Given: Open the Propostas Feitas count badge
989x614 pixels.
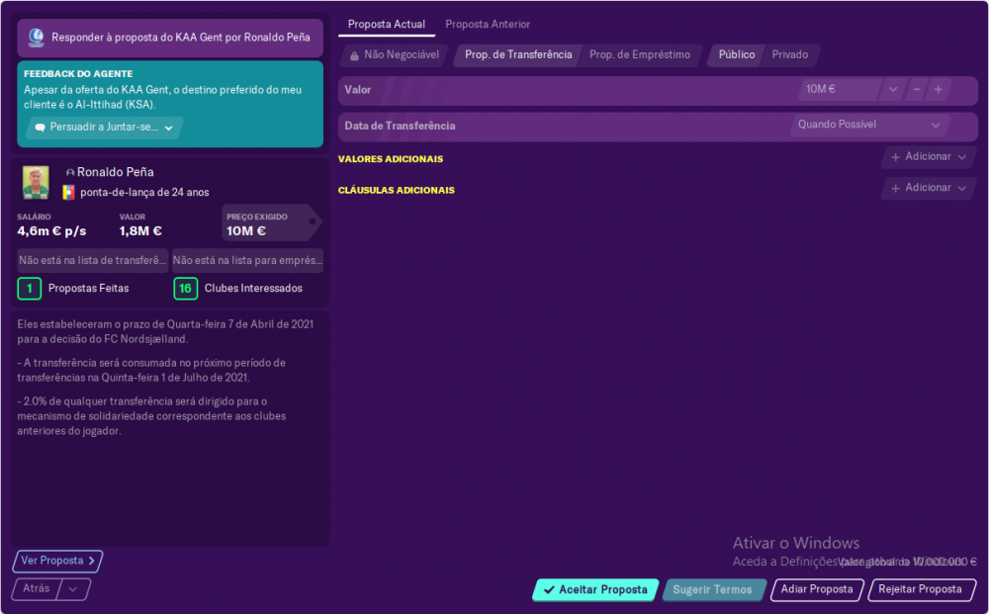Looking at the screenshot, I should [30, 289].
